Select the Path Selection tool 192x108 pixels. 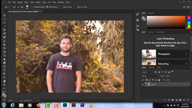[x=4, y=74]
